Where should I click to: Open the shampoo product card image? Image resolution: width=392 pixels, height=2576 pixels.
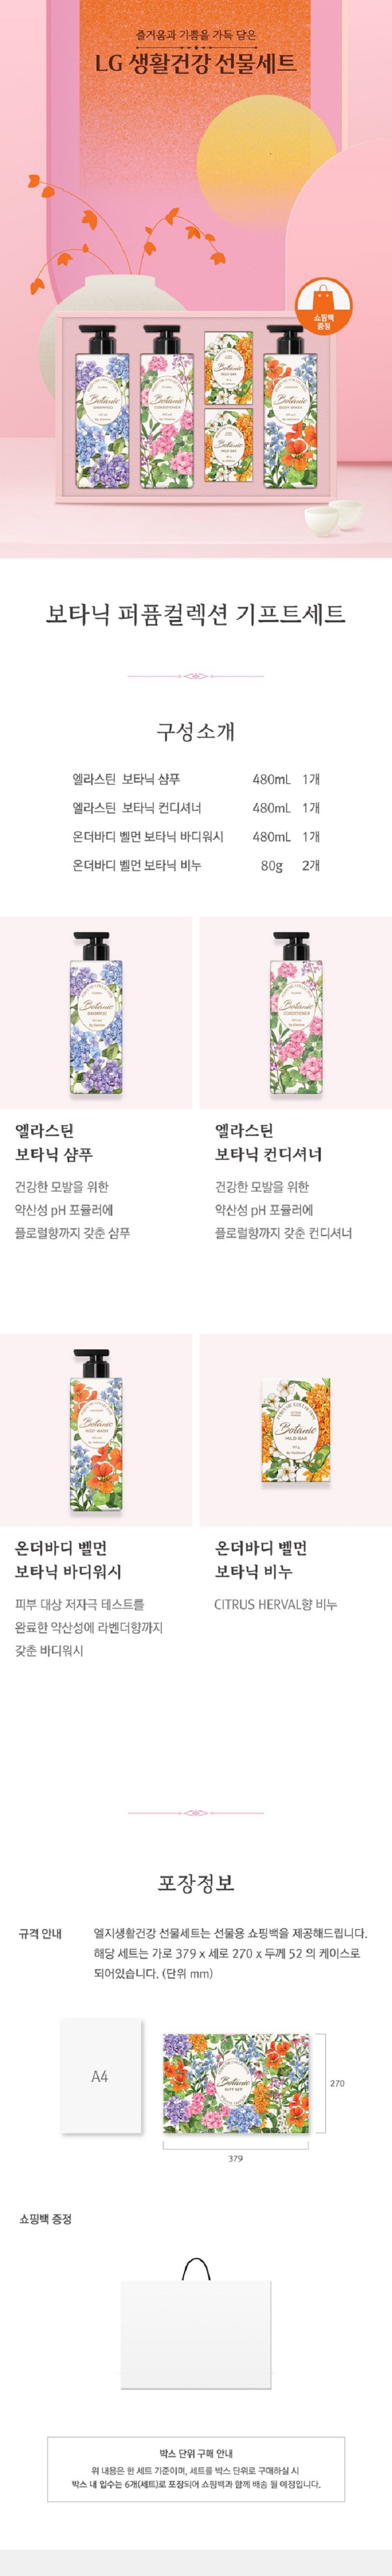tap(96, 1012)
